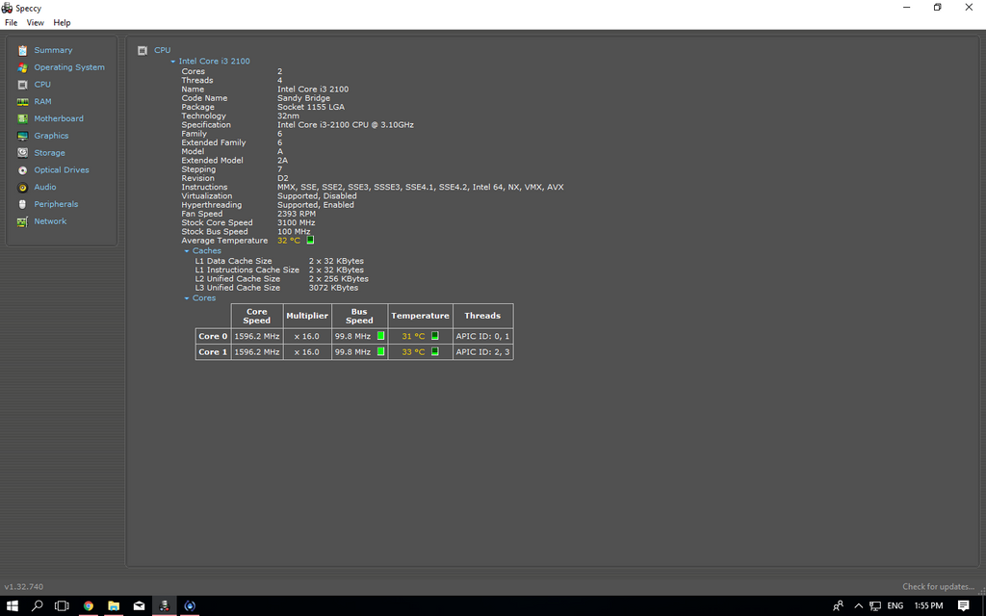Click the Operating System Windows flag icon
This screenshot has height=616, width=986.
point(23,67)
